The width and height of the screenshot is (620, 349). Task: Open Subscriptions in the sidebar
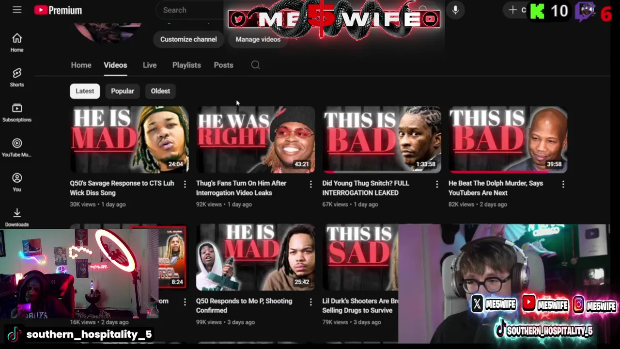tap(17, 112)
